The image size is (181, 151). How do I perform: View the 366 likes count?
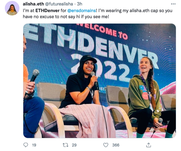tap(116, 145)
